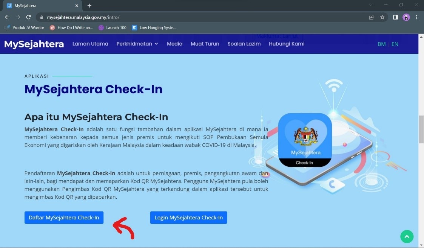The height and width of the screenshot is (248, 424).
Task: Open the Launch 100 bookmark
Action: coord(113,27)
